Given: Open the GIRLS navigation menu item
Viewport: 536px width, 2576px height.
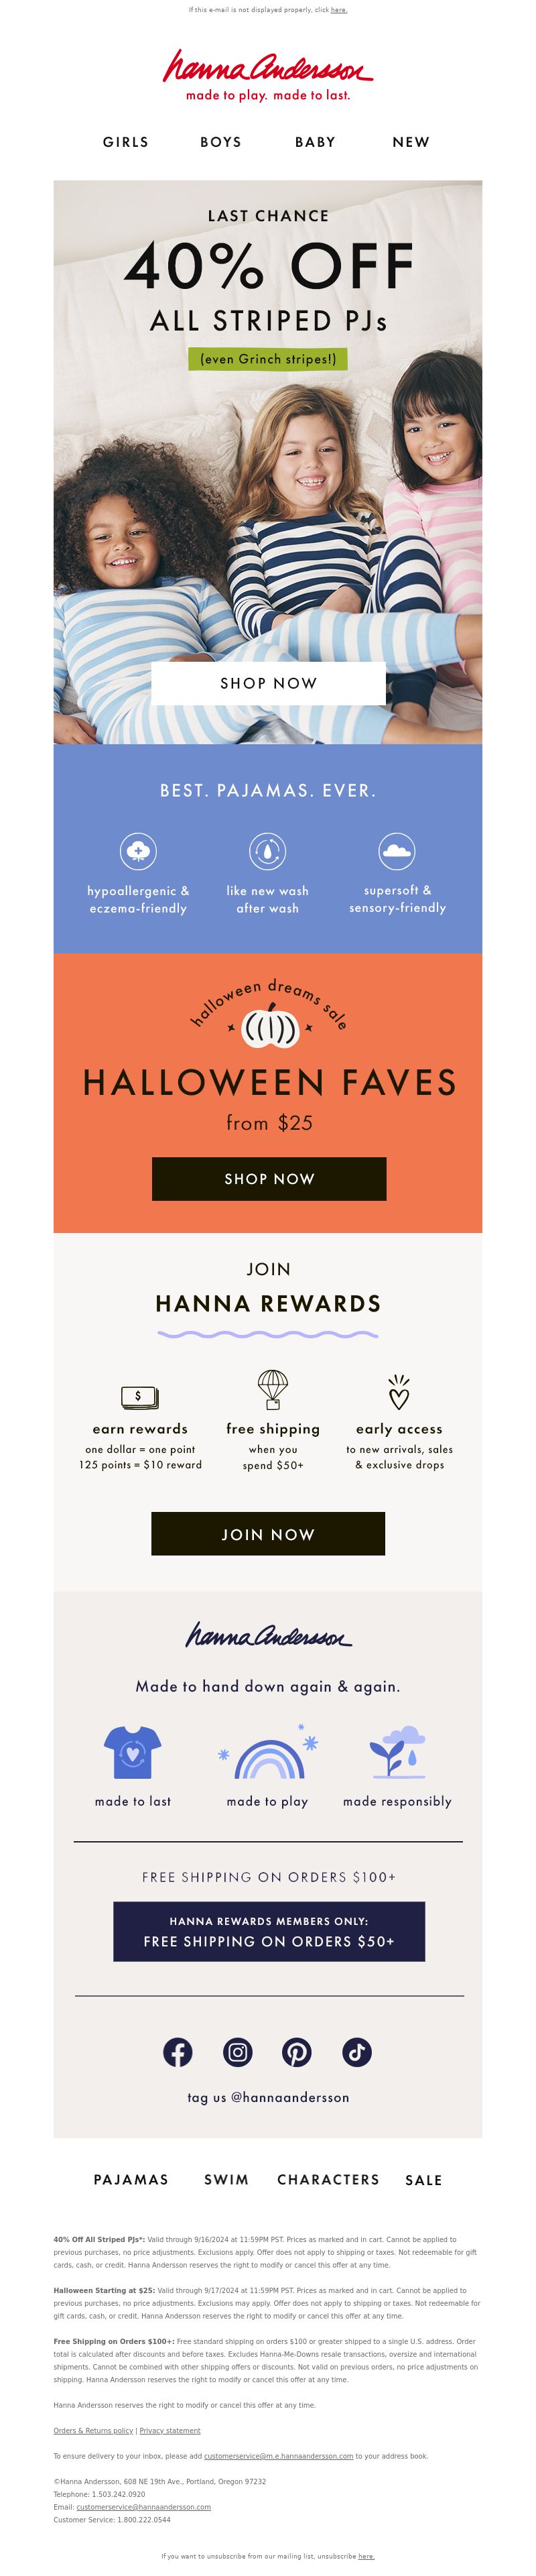Looking at the screenshot, I should click(x=126, y=142).
